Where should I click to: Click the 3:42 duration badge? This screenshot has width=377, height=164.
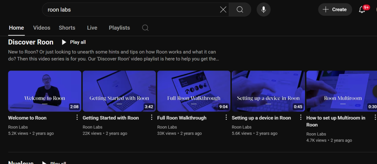[x=149, y=107]
